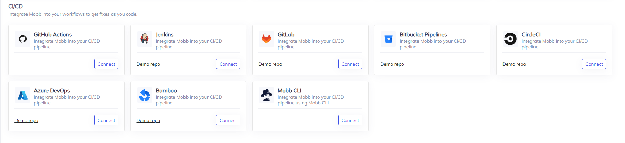Click the CircleCI logo icon
The width and height of the screenshot is (625, 143).
(510, 39)
